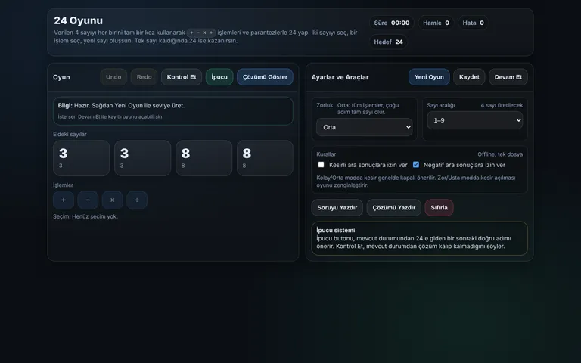
Task: Click the Süre 00:00 timer badge
Action: pos(392,23)
